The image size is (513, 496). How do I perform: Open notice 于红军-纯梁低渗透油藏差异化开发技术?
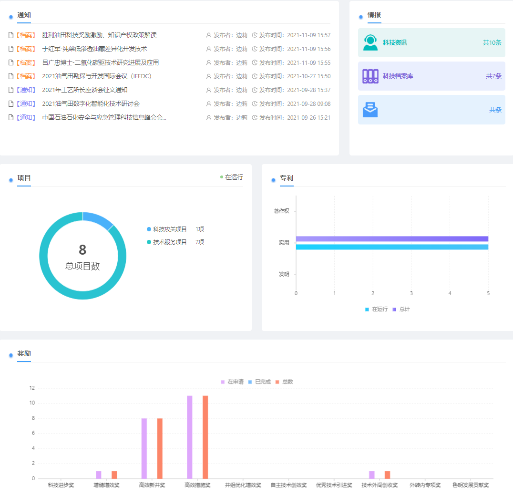tap(94, 49)
